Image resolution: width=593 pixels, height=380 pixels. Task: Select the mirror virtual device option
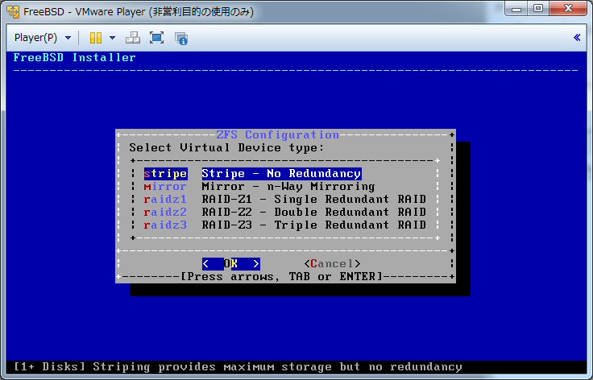(165, 186)
